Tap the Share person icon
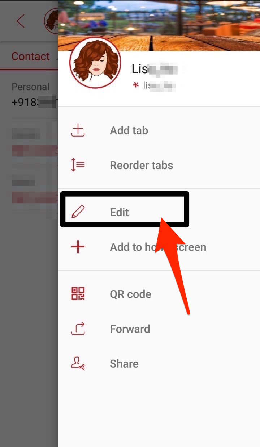Viewport: 260px width, 447px height. (78, 363)
